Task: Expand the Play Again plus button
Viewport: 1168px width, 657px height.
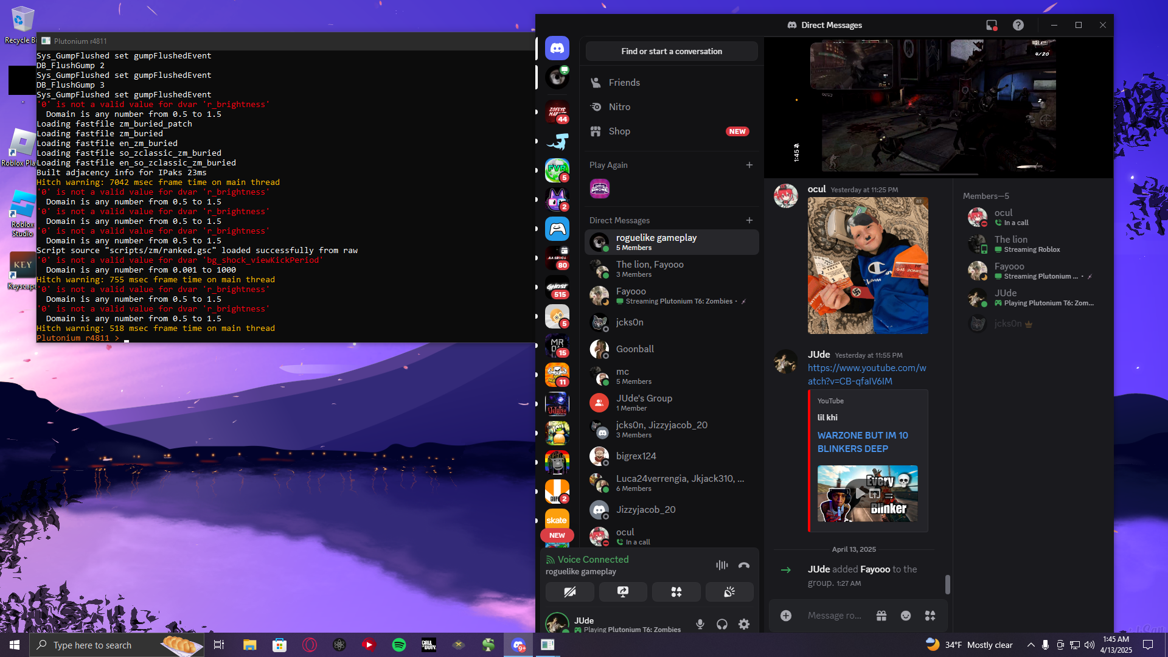Action: click(749, 165)
